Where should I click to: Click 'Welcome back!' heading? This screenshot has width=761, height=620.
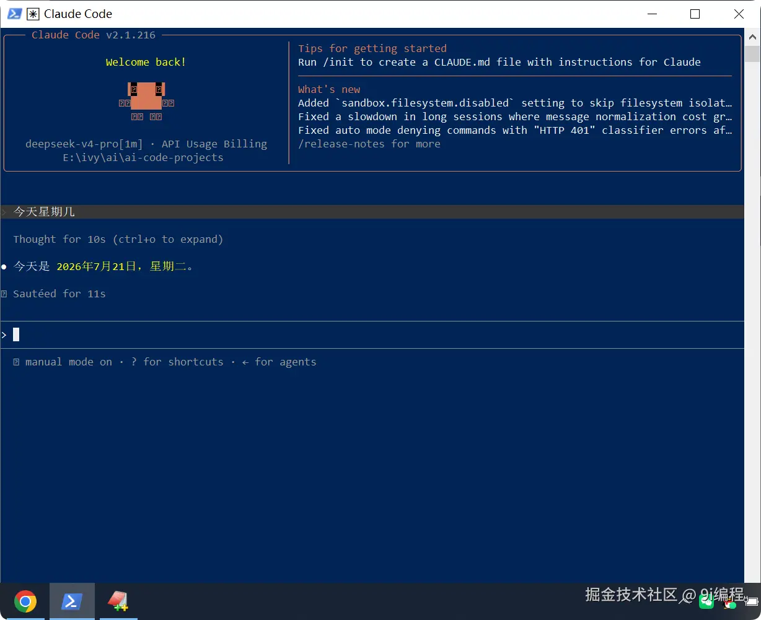[x=146, y=62]
